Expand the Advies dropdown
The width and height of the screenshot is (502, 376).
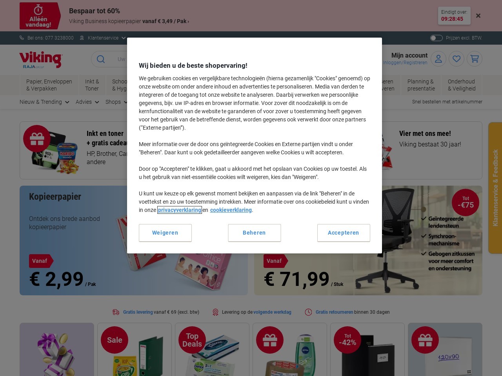click(x=87, y=102)
